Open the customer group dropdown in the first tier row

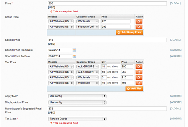tap(88, 66)
